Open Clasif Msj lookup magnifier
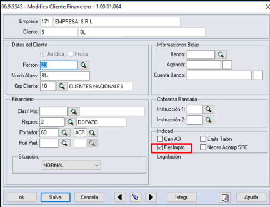 click(74, 111)
